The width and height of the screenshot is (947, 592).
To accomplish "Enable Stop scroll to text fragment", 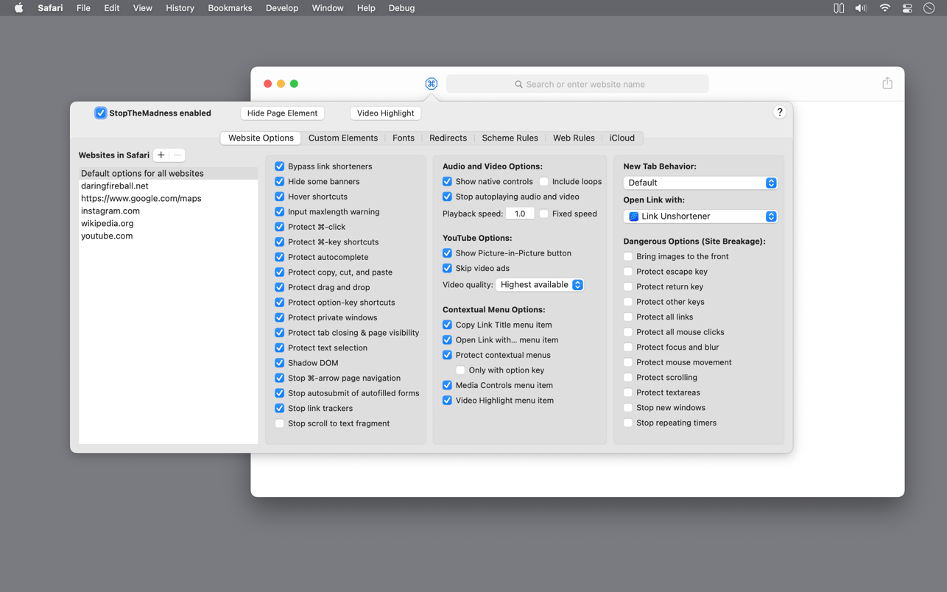I will 280,423.
